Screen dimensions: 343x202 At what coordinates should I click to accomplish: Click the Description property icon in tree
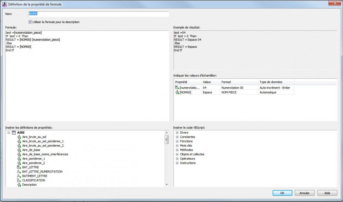point(19,185)
